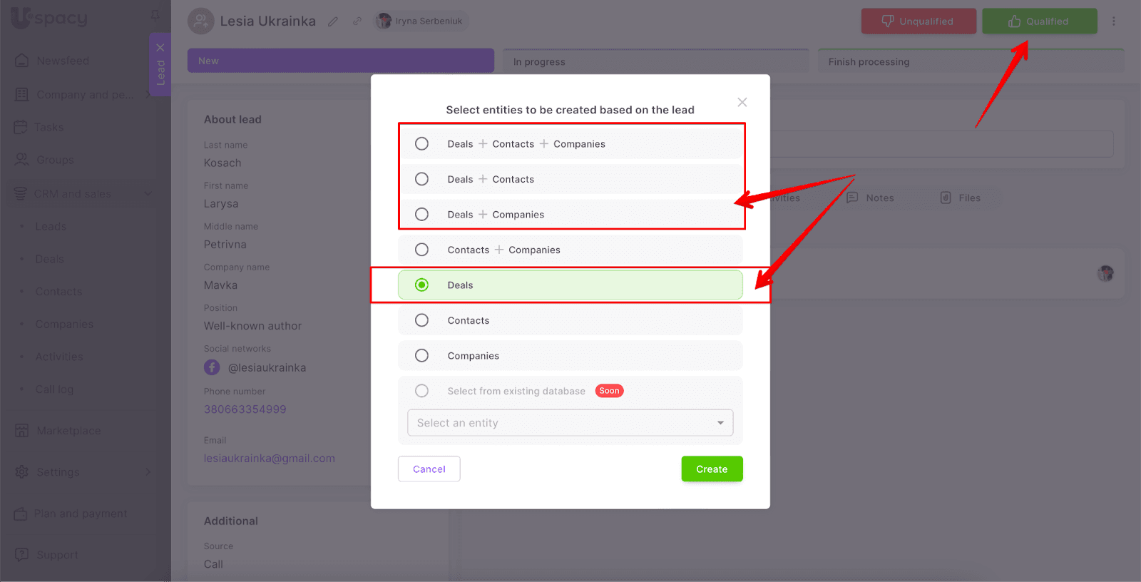Select the Deals + Contacts + Companies option

click(x=422, y=144)
